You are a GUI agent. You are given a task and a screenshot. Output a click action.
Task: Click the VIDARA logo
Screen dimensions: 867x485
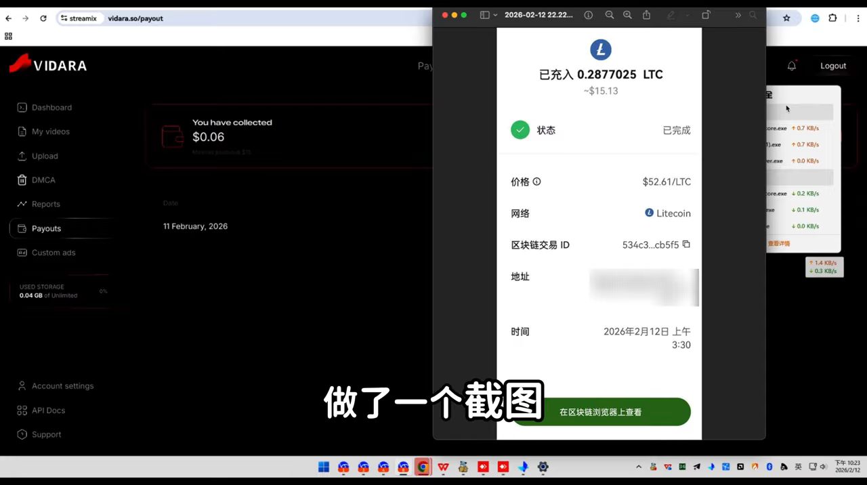(47, 64)
